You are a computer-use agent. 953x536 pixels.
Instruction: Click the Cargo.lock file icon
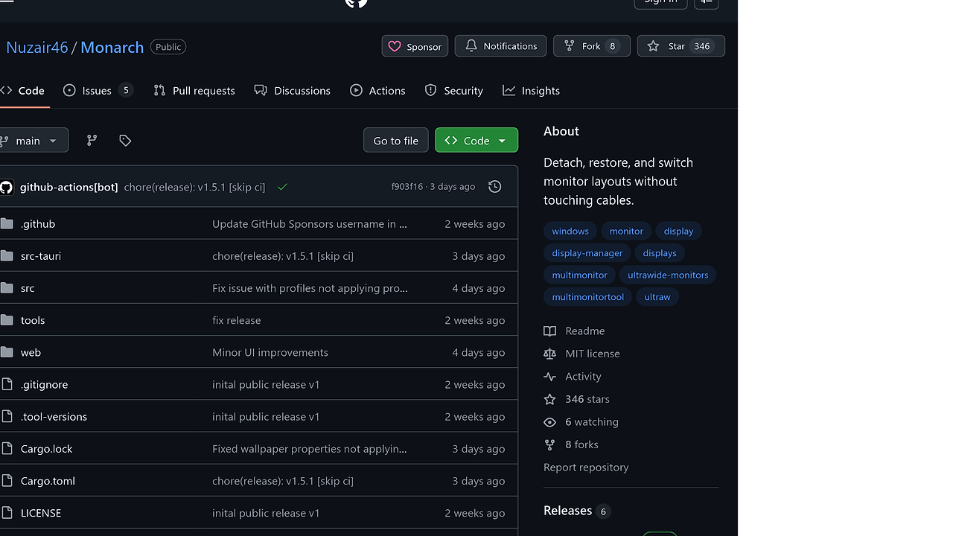coord(7,448)
